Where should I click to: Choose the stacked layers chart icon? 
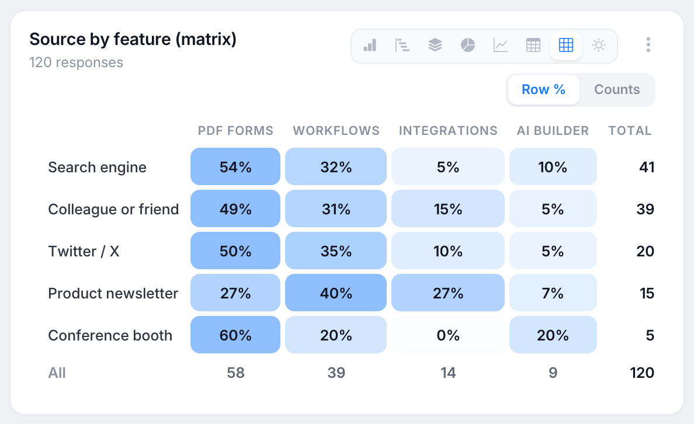[x=435, y=45]
